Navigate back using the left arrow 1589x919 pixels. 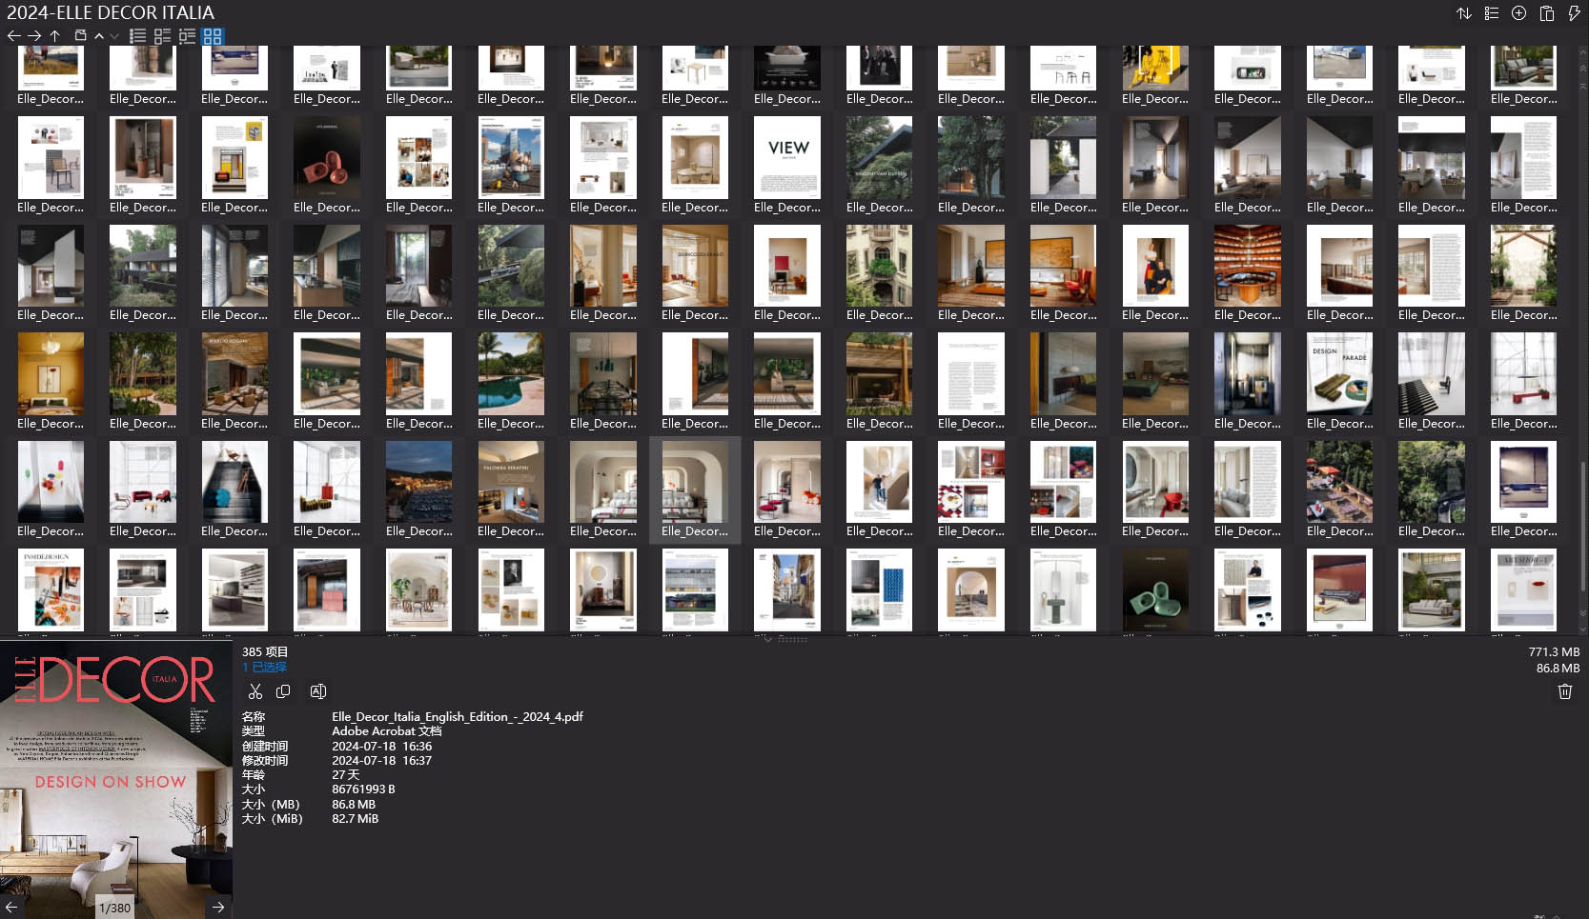(13, 35)
